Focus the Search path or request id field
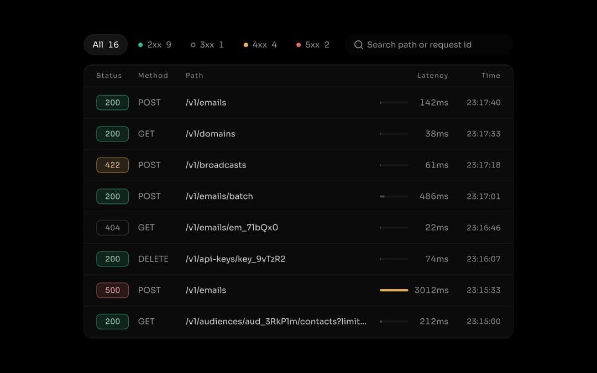The image size is (597, 373). (x=429, y=45)
